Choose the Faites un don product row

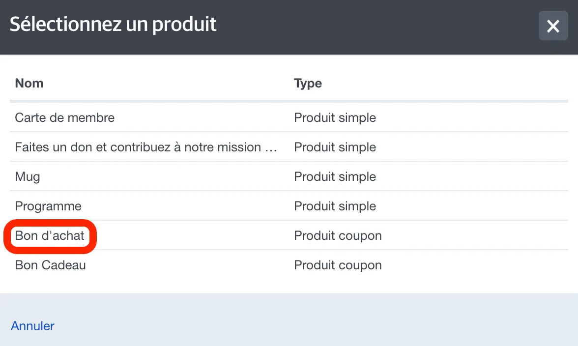click(289, 146)
